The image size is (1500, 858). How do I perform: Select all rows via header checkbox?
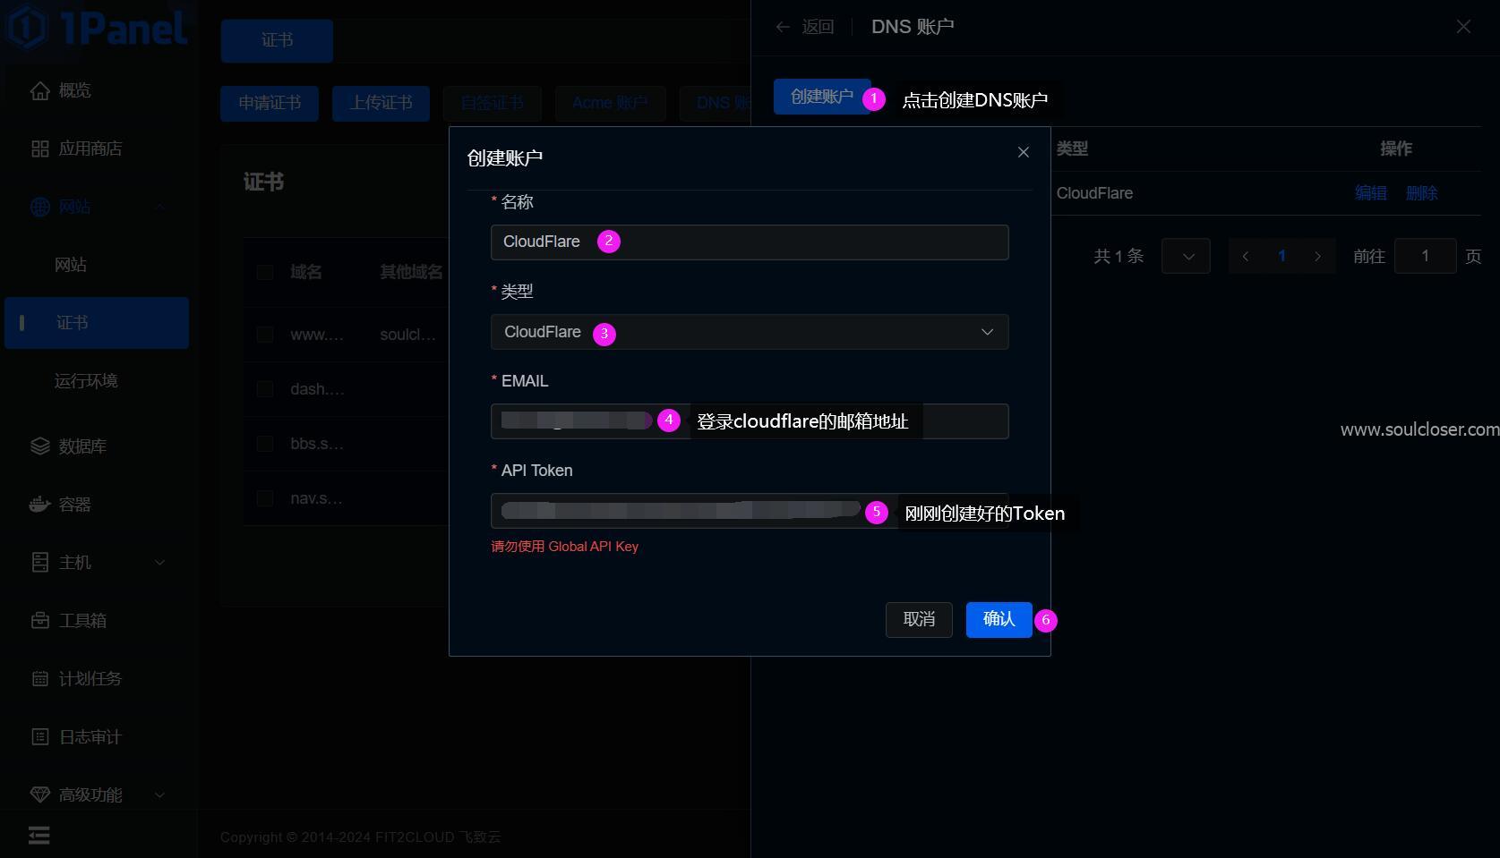coord(265,272)
